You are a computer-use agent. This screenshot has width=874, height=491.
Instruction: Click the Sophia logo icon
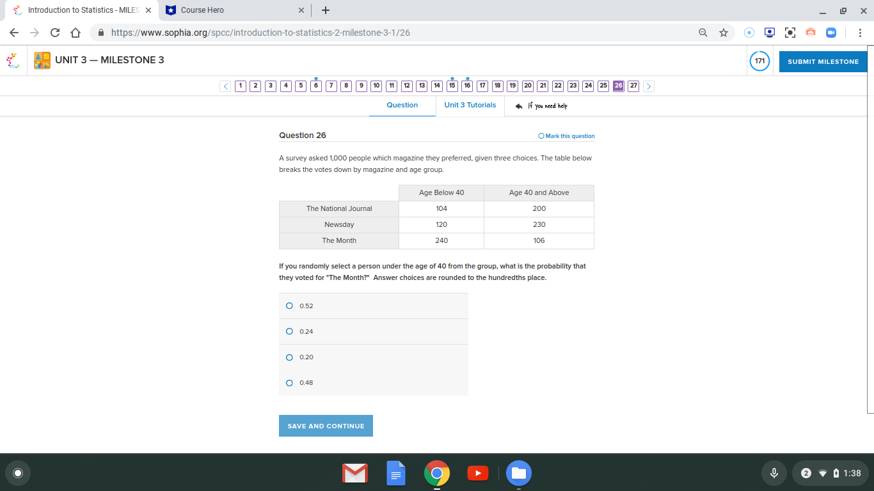(13, 61)
